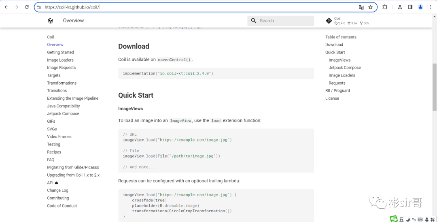Image resolution: width=437 pixels, height=222 pixels.
Task: Click the Search documentation field
Action: pyautogui.click(x=281, y=21)
